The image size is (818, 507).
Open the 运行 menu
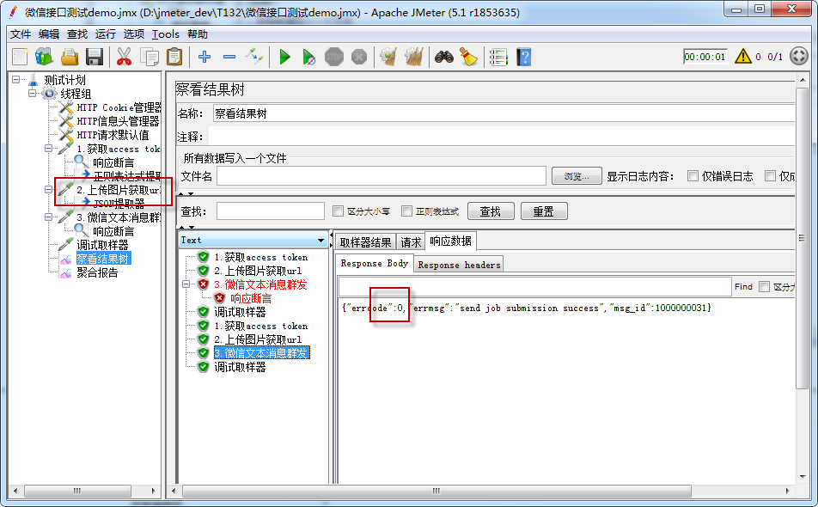tap(106, 34)
